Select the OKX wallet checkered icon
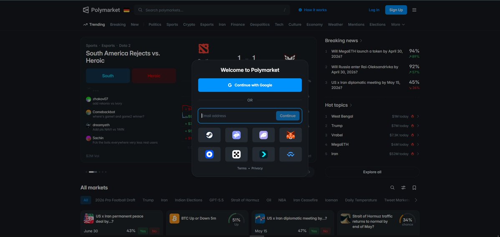 coord(236,155)
